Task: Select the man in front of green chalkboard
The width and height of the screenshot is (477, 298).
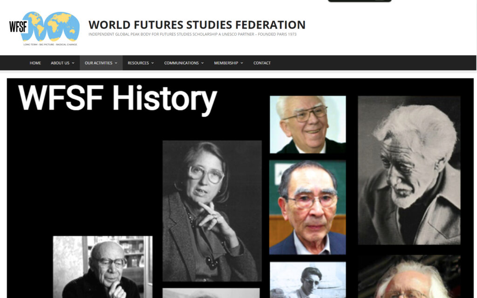Action: [307, 207]
